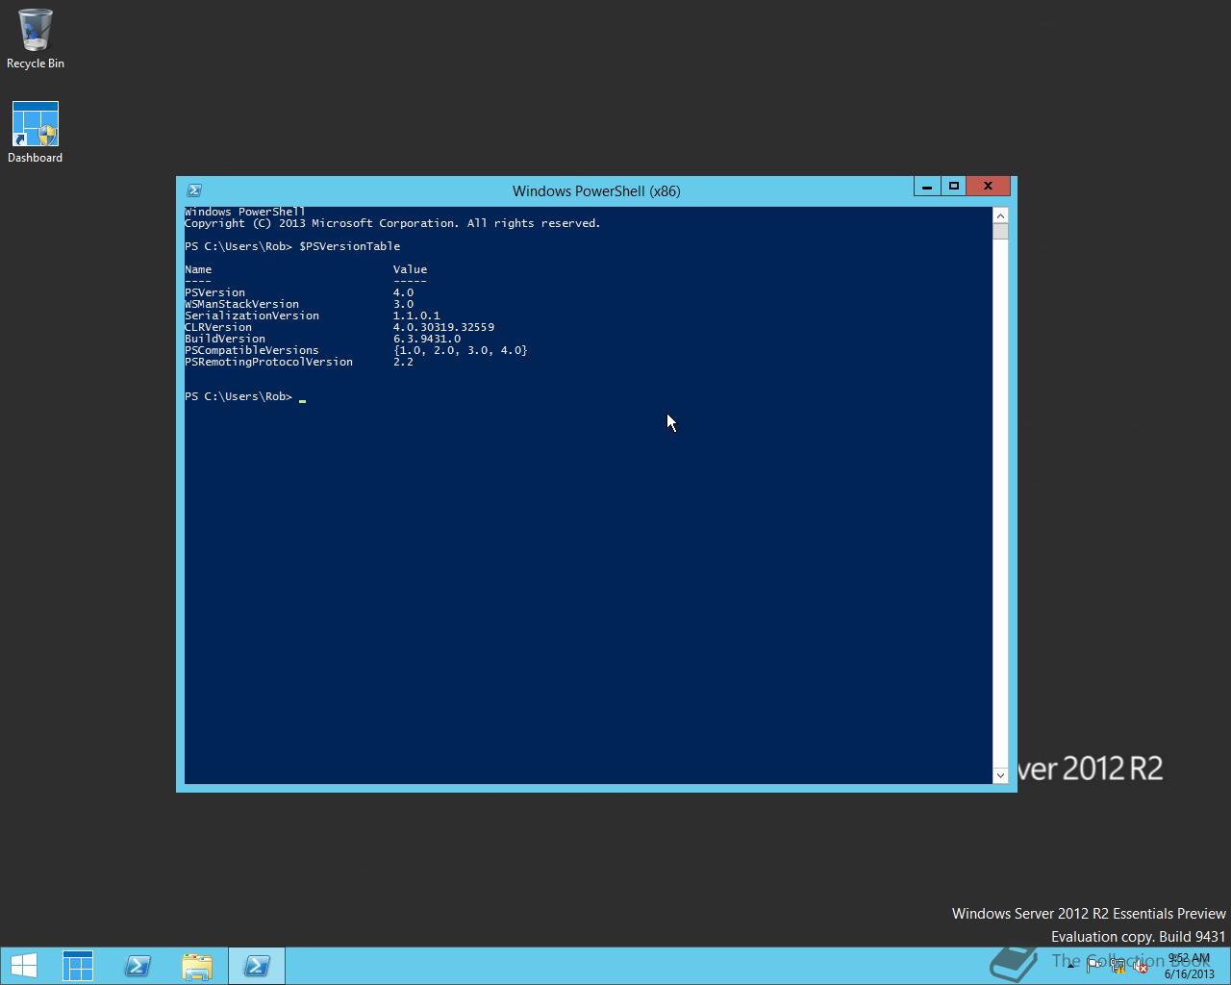This screenshot has width=1231, height=985.
Task: Click PowerShell window title bar system icon
Action: (193, 190)
